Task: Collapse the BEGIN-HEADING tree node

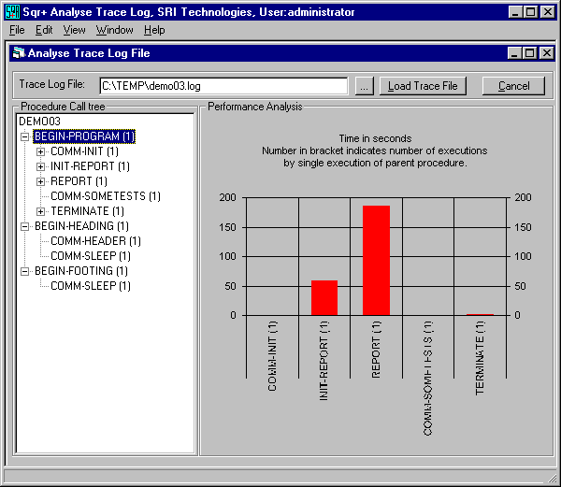Action: (x=24, y=226)
